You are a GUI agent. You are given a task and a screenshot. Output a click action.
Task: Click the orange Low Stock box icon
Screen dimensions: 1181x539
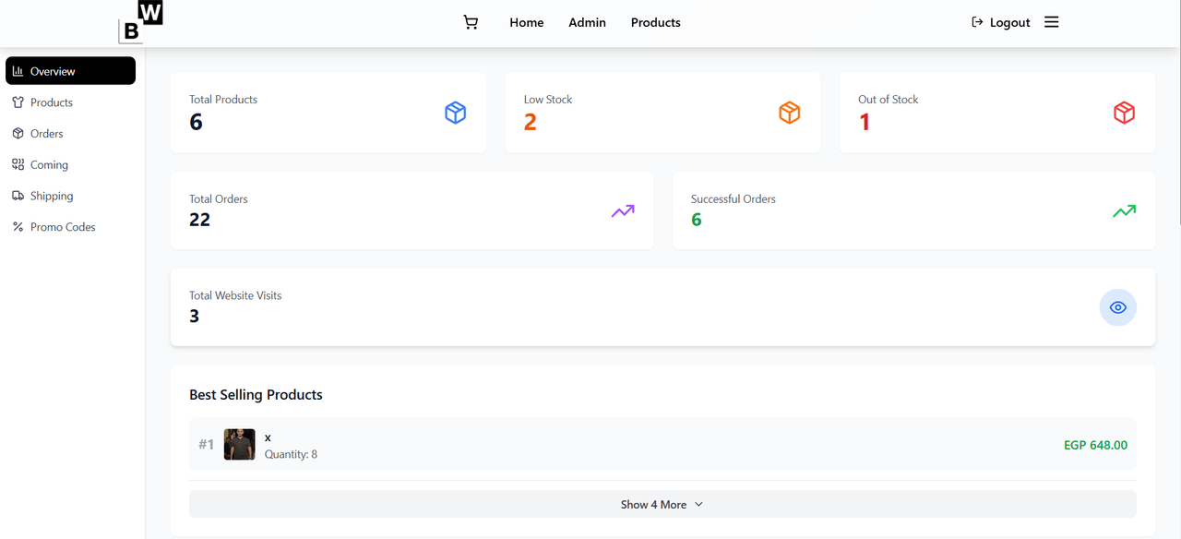coord(789,113)
